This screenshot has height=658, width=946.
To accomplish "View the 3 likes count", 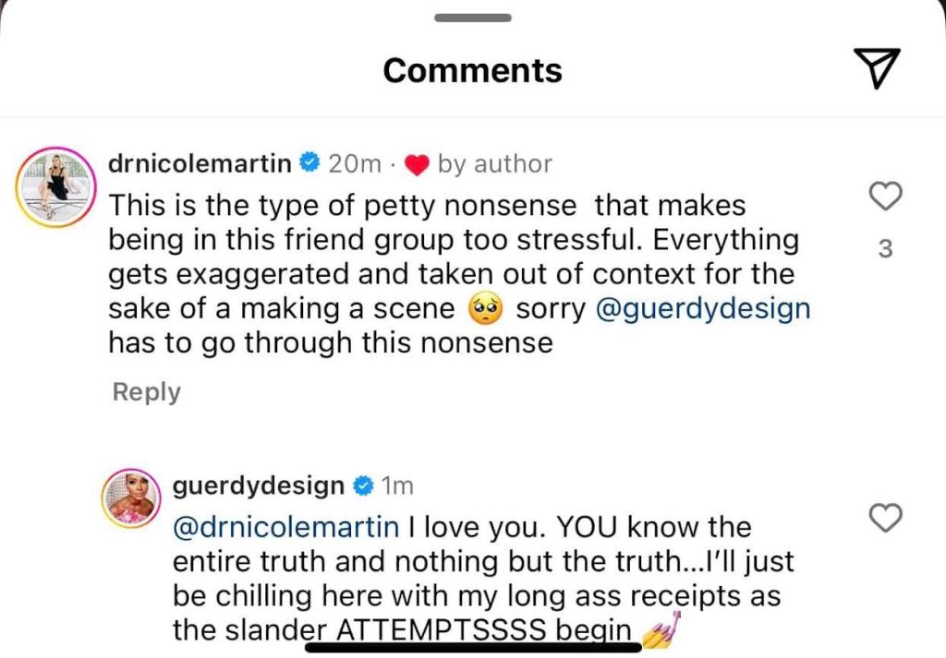I will (885, 249).
